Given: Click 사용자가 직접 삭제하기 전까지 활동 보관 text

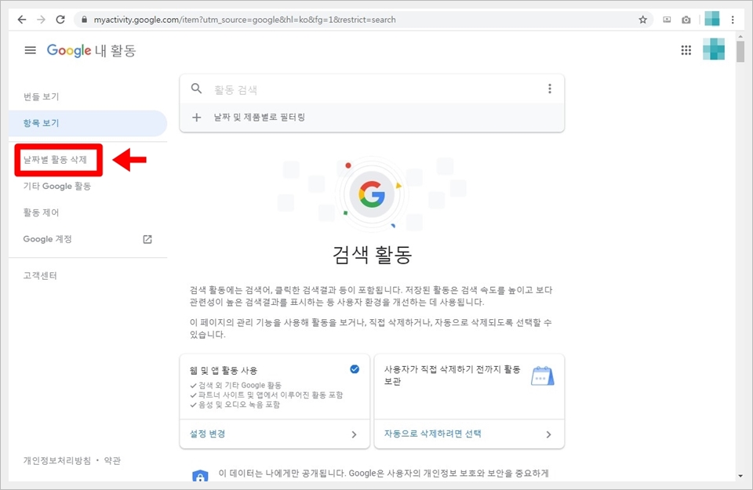Looking at the screenshot, I should [x=452, y=376].
